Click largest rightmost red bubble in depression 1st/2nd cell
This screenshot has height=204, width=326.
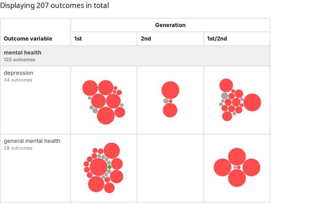pyautogui.click(x=252, y=103)
